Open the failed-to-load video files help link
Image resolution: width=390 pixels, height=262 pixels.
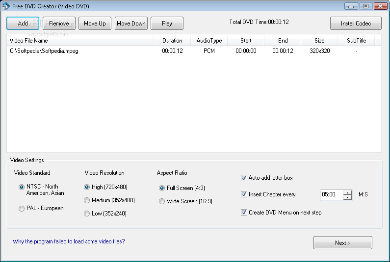69,241
